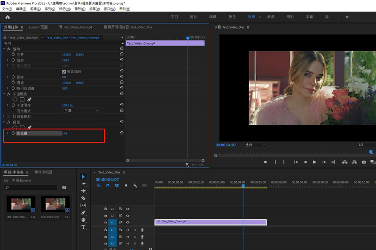The width and height of the screenshot is (376, 250).
Task: Hide track V2 with its eye icon
Action: 127,216
